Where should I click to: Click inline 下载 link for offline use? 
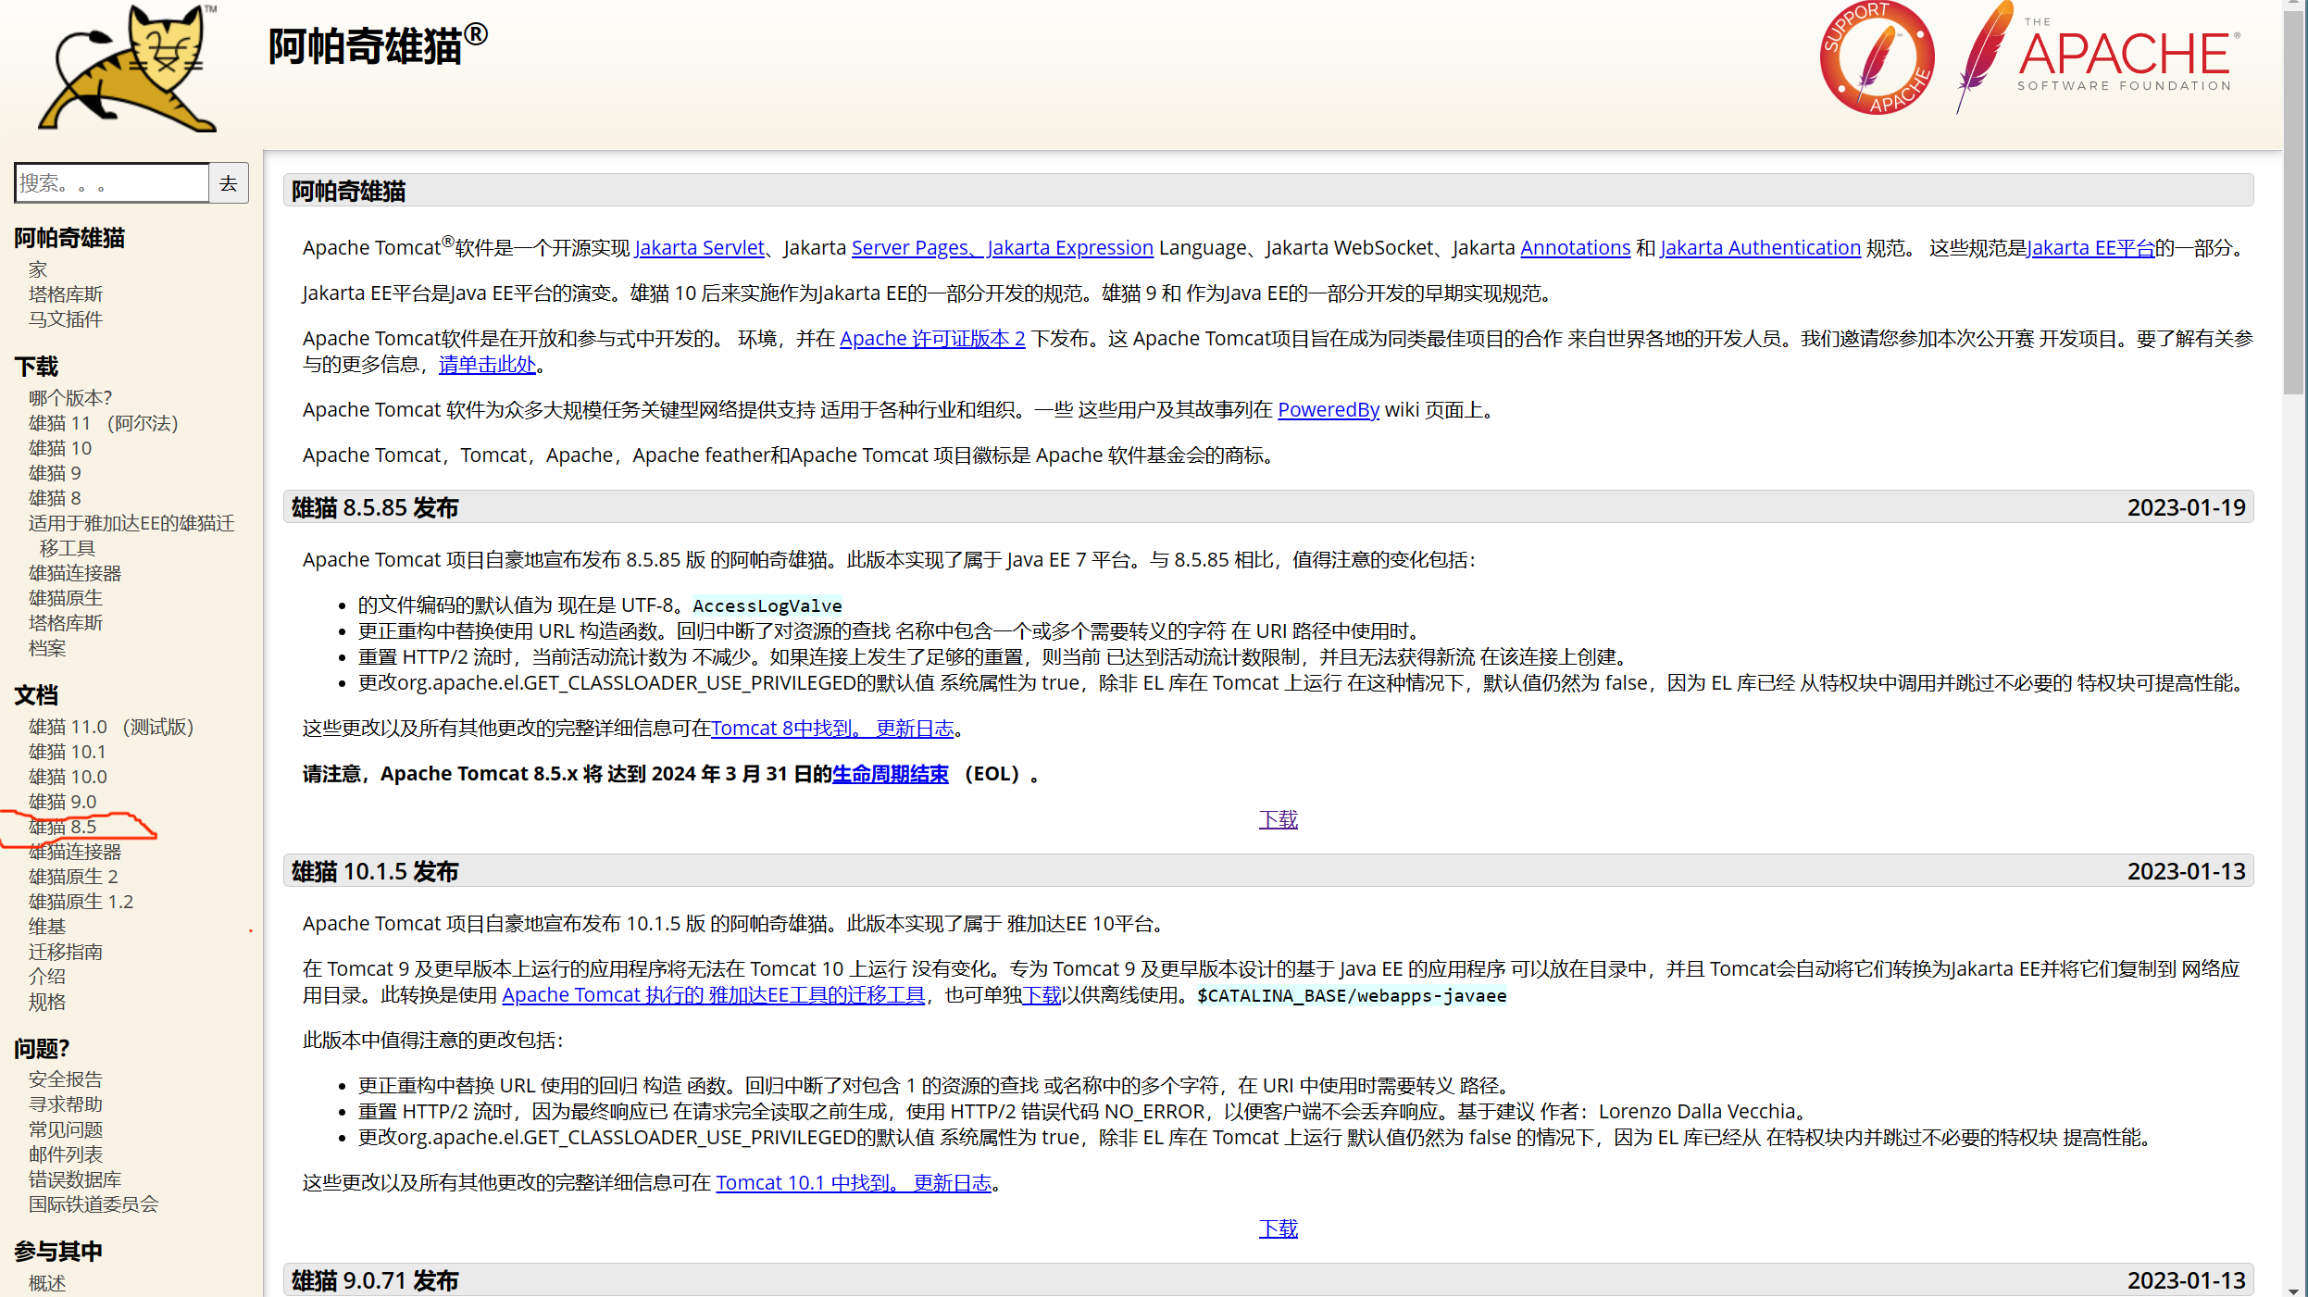coord(1042,995)
